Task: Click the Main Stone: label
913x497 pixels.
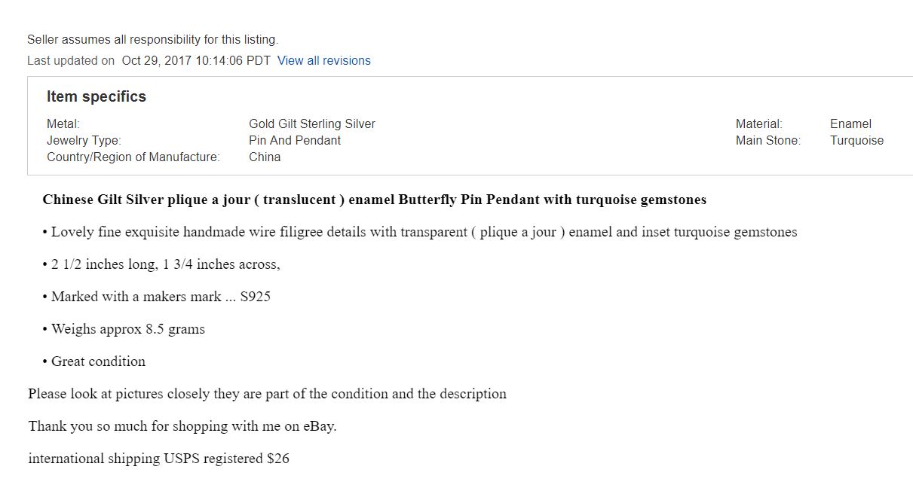Action: (767, 141)
